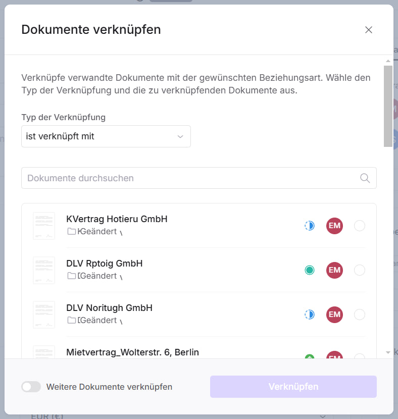The image size is (398, 419).
Task: Select KVertrag Hotieru GmbH radio button
Action: 360,226
